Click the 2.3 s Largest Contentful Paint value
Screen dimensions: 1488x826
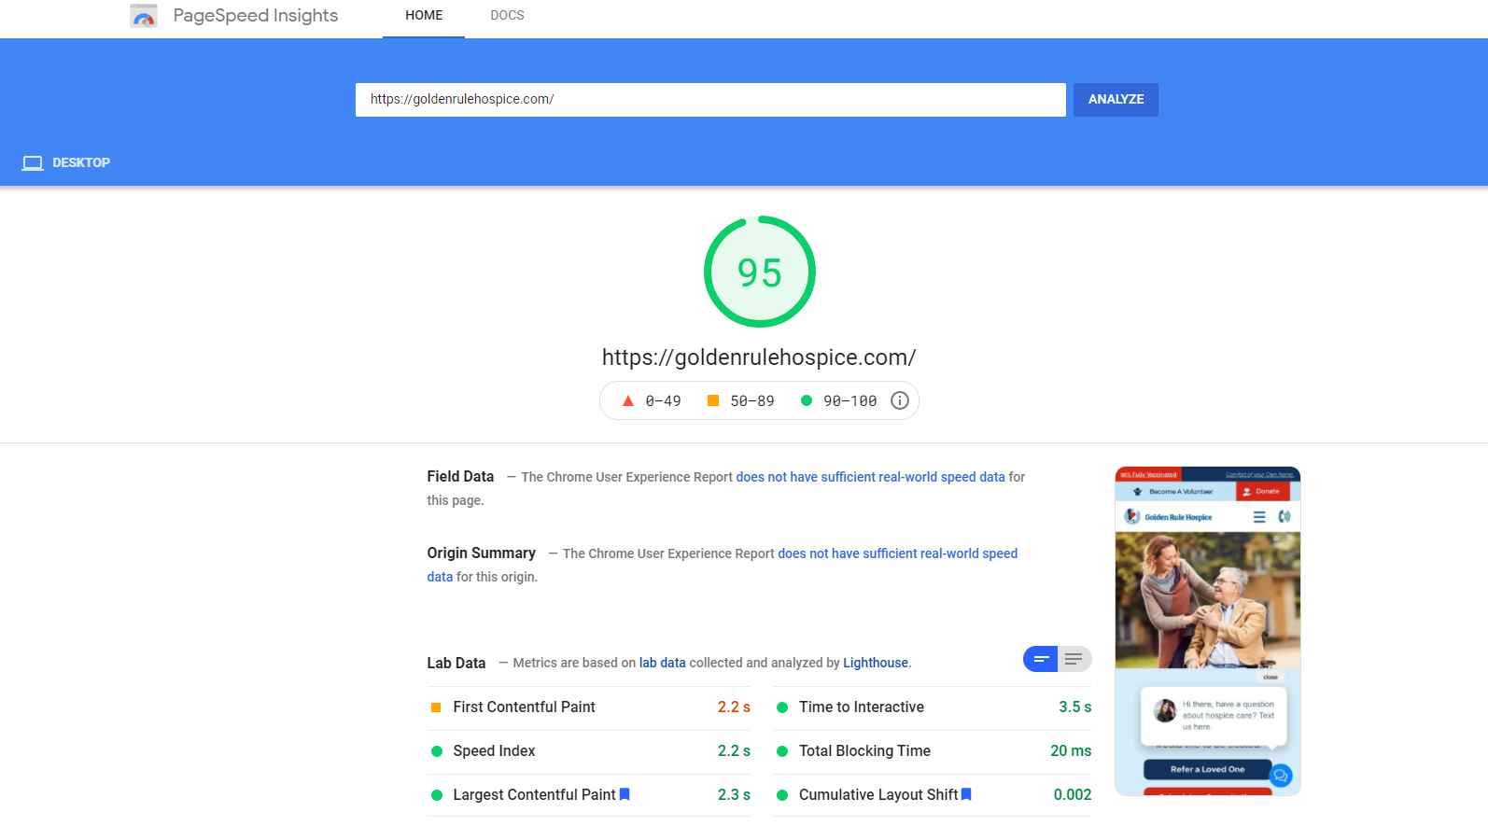point(734,795)
